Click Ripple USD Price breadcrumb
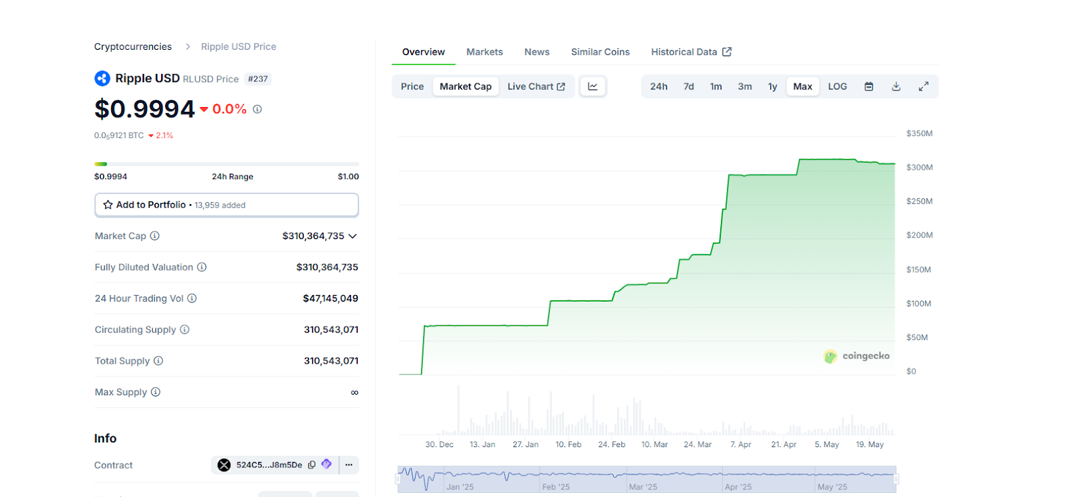 239,46
